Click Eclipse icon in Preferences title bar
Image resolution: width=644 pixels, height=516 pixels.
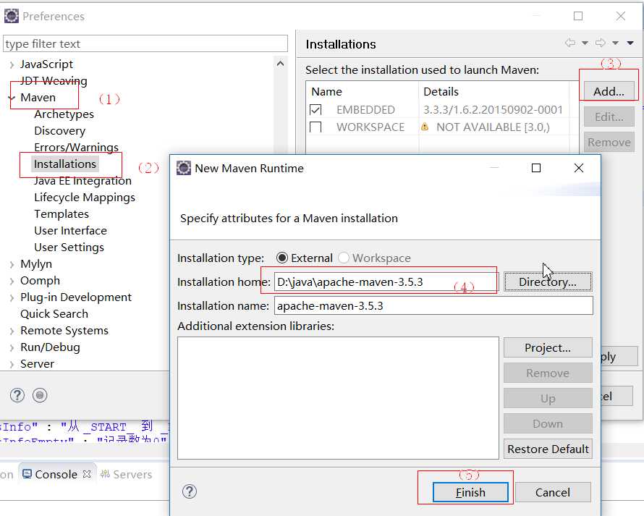click(11, 16)
